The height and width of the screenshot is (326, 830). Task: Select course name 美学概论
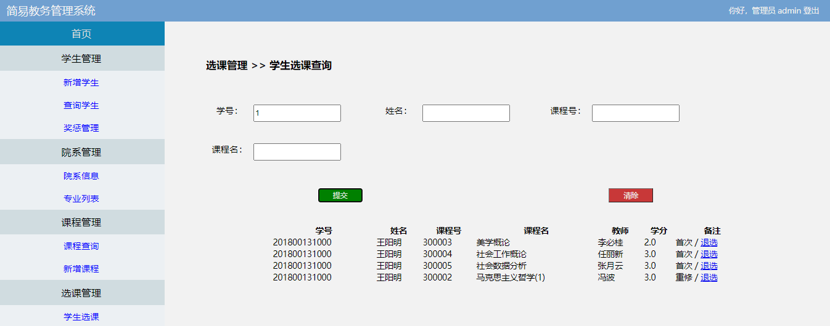[493, 242]
